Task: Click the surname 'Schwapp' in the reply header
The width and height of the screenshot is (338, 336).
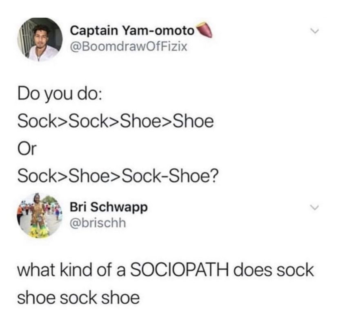Action: (119, 207)
